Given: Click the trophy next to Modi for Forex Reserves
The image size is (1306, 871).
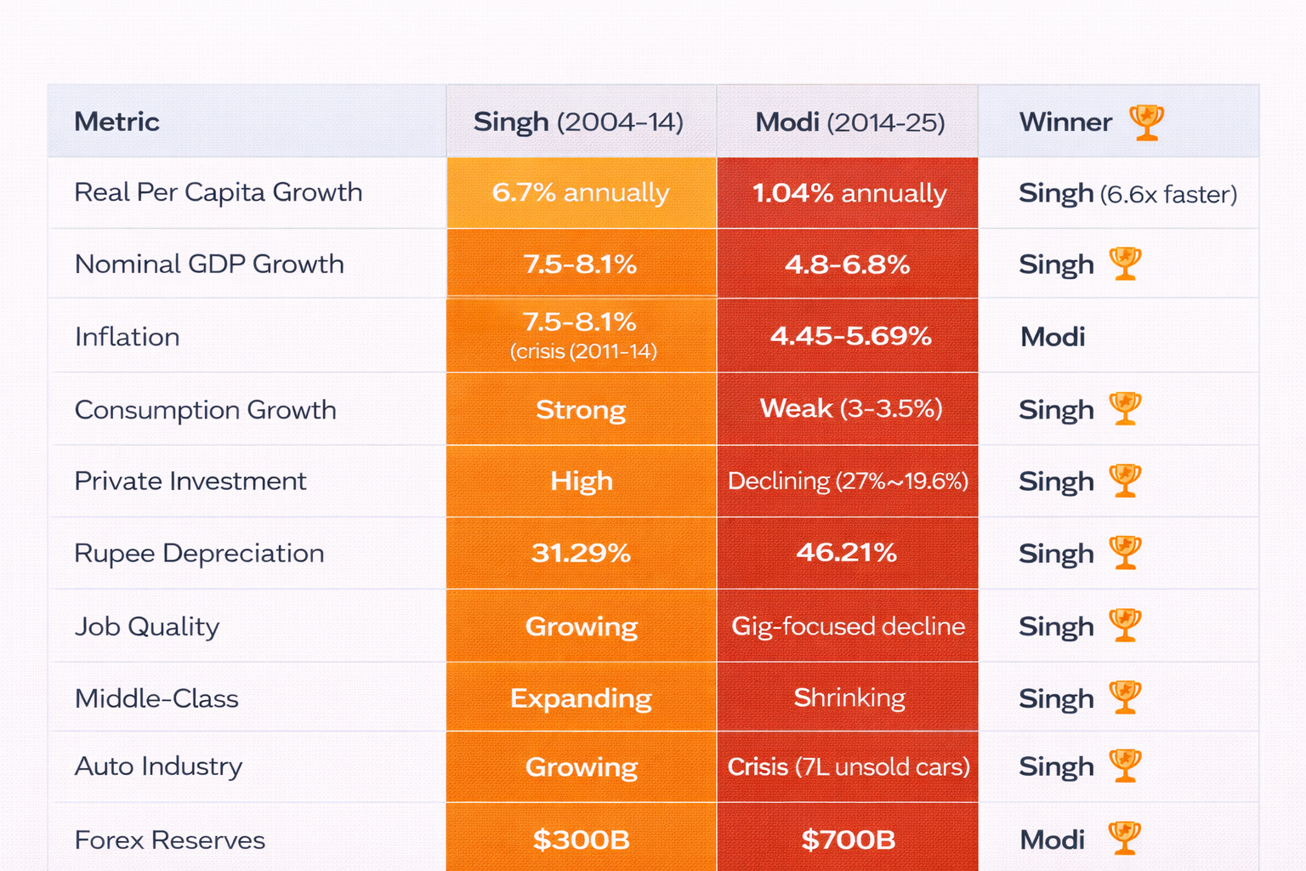Looking at the screenshot, I should [1124, 839].
